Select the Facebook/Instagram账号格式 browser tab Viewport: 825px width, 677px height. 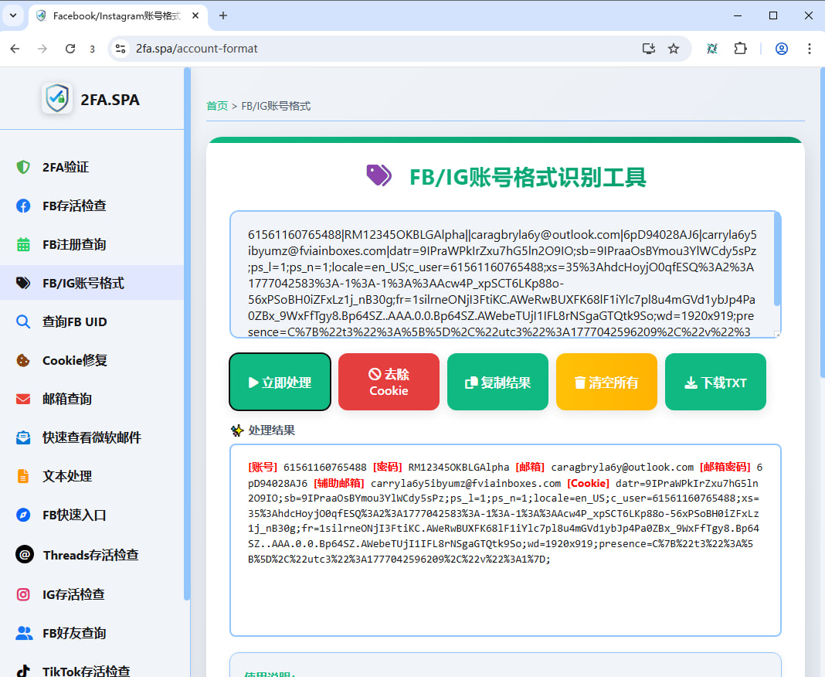(117, 16)
